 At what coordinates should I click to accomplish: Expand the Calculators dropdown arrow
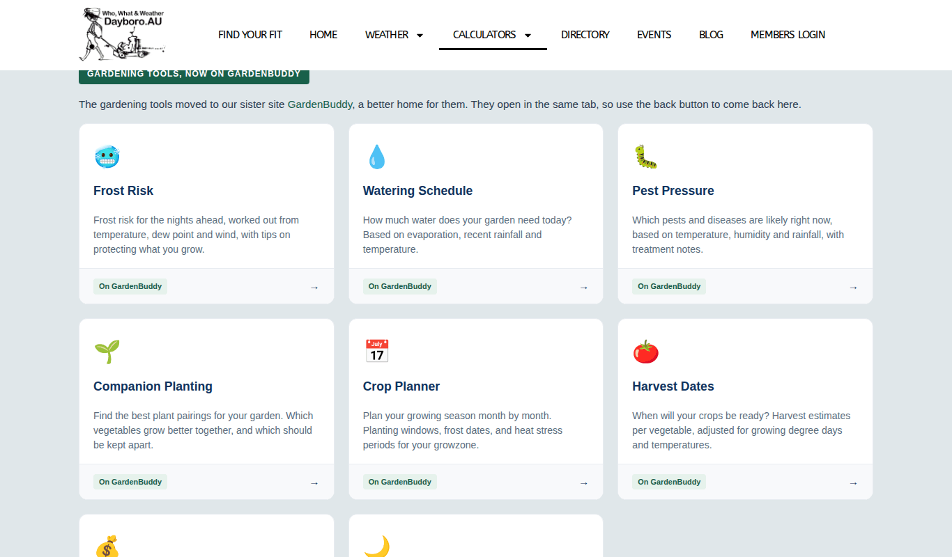click(528, 35)
